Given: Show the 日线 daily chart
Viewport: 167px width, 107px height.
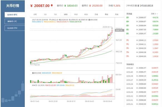Looking at the screenshot, I should click(x=96, y=14).
